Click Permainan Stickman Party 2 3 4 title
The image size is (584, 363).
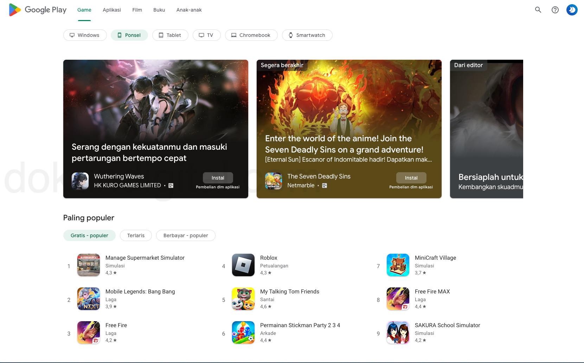point(300,325)
